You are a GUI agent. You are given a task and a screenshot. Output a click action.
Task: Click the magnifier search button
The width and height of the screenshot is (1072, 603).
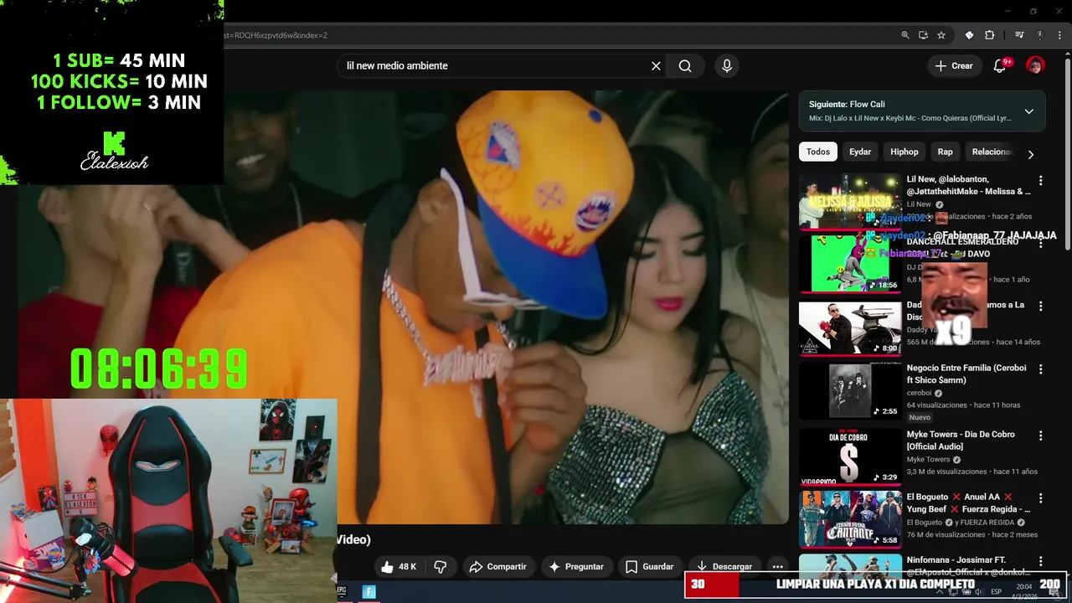685,66
